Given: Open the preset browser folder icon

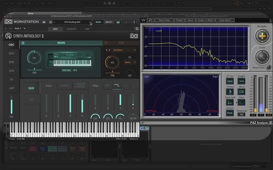Looking at the screenshot, I should click(44, 22).
